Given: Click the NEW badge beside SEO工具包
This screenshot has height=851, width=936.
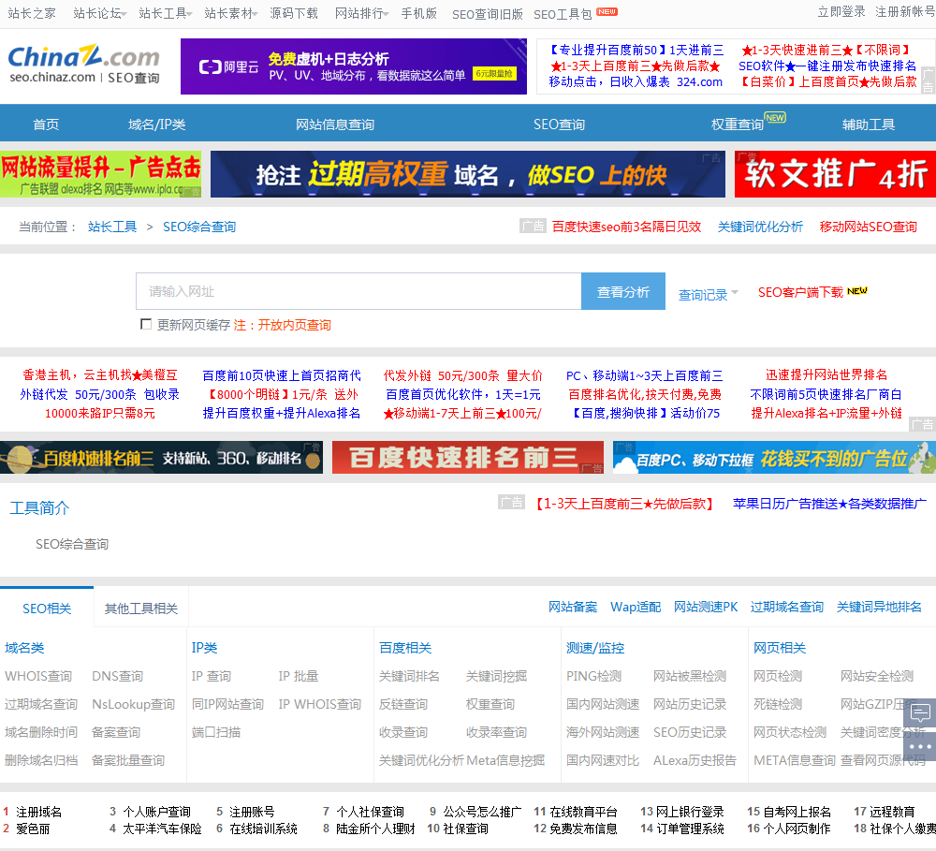Looking at the screenshot, I should (x=607, y=11).
